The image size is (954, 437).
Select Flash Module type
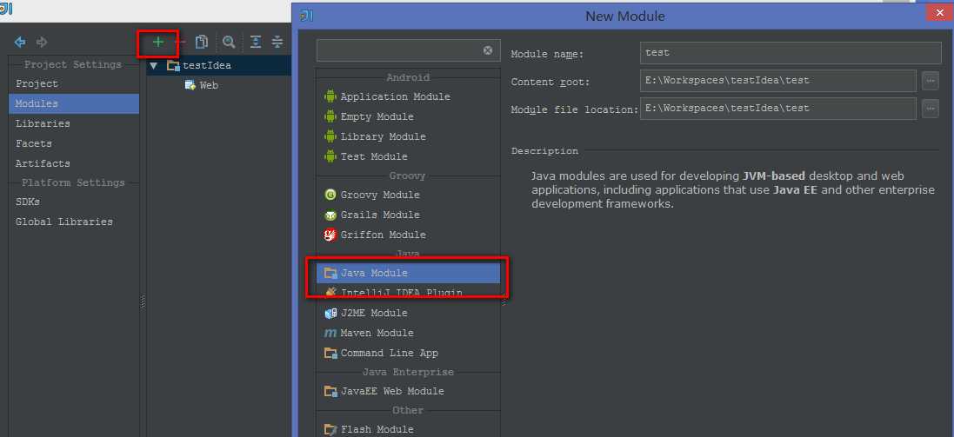(x=408, y=430)
